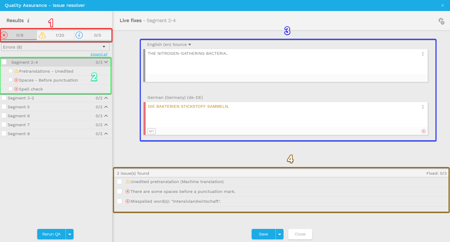Click the red error icon in target segment

point(423,131)
